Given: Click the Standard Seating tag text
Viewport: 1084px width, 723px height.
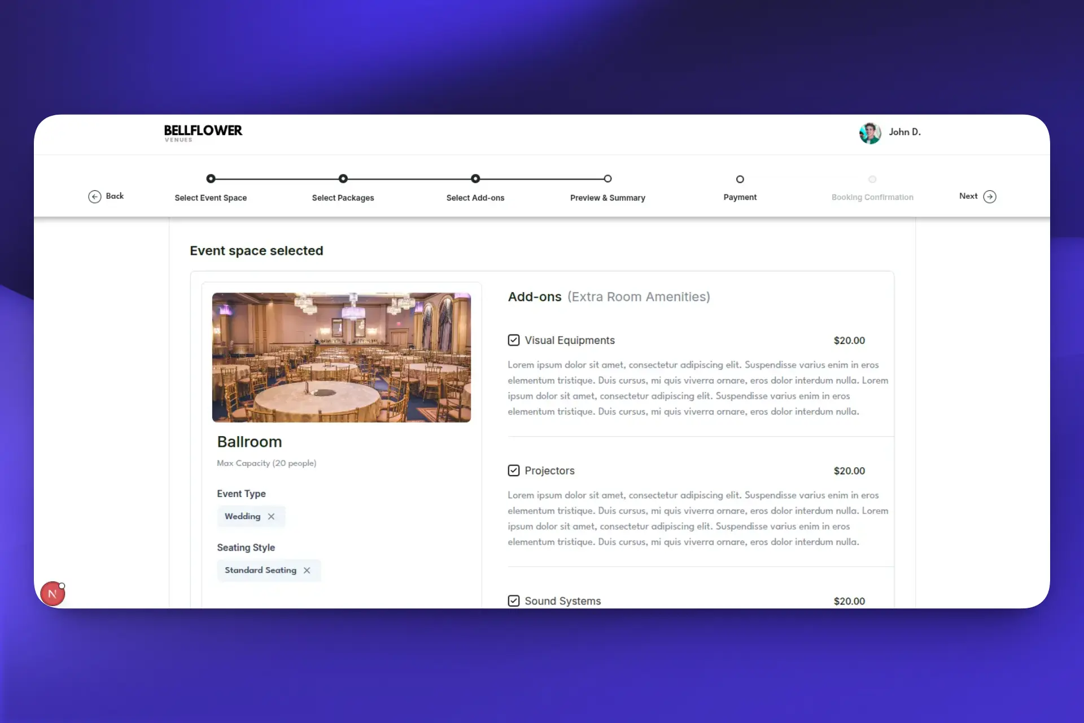Looking at the screenshot, I should (x=260, y=570).
